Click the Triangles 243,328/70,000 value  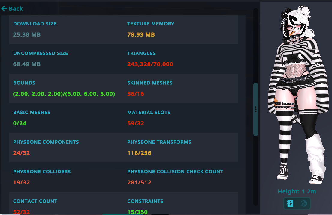click(150, 64)
